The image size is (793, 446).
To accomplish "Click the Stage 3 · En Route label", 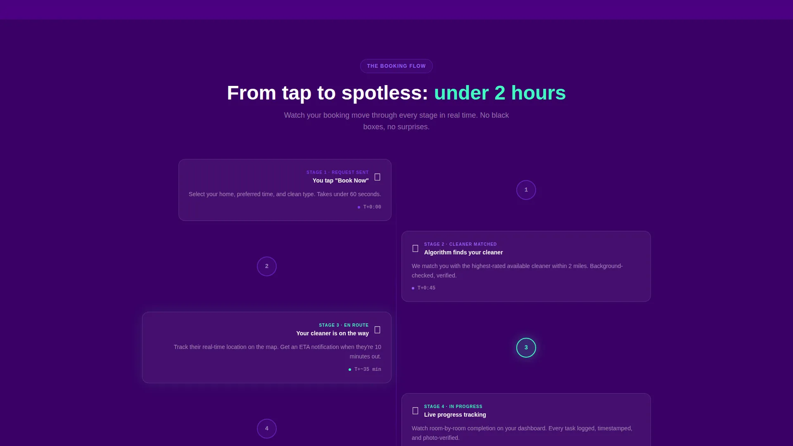I will 344,325.
